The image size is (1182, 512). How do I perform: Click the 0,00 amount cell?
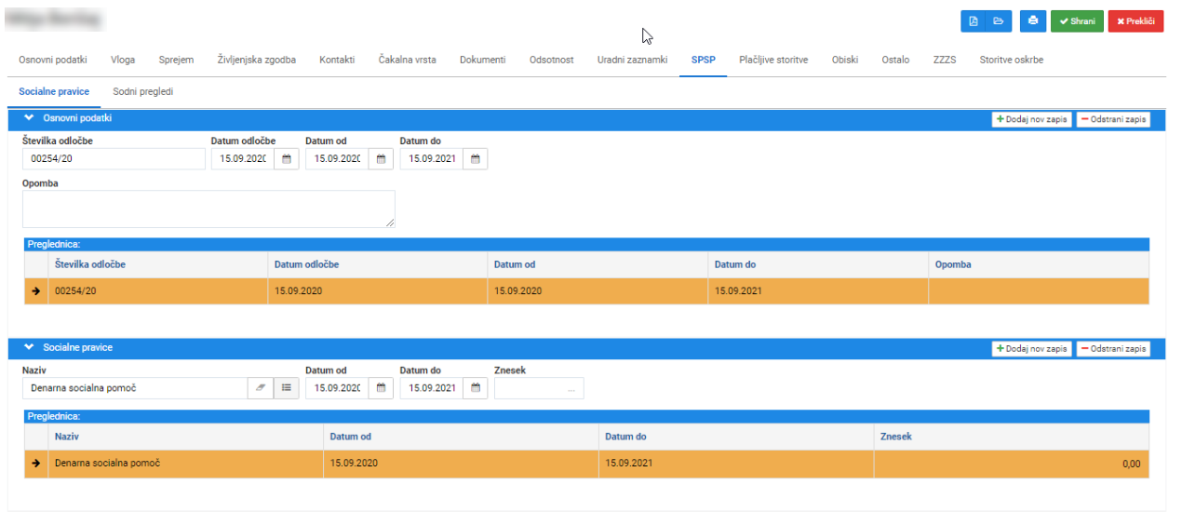coord(1011,464)
